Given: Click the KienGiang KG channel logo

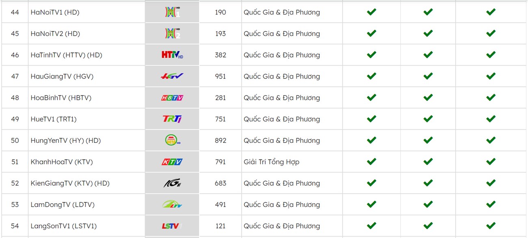Looking at the screenshot, I should pyautogui.click(x=172, y=183).
